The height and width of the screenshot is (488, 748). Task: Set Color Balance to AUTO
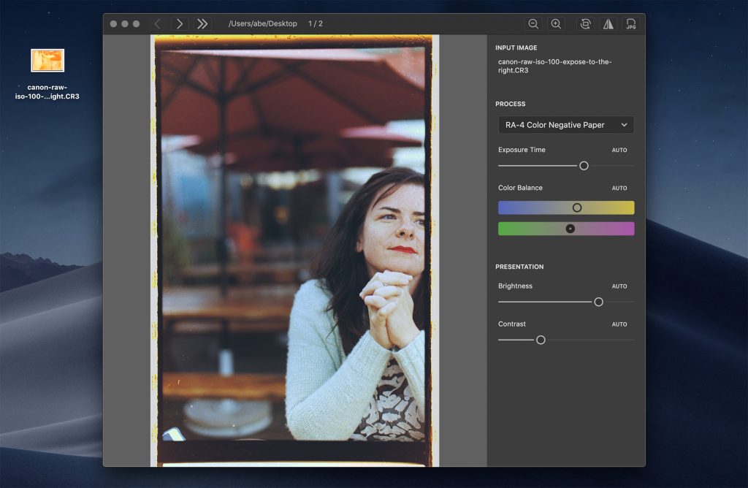[619, 188]
